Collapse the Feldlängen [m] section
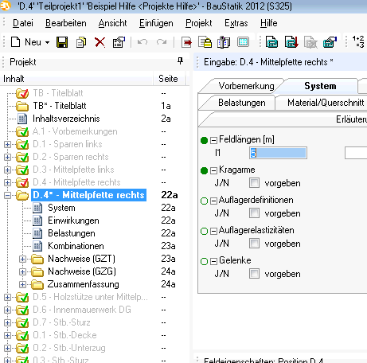Image resolution: width=367 pixels, height=363 pixels. click(213, 140)
